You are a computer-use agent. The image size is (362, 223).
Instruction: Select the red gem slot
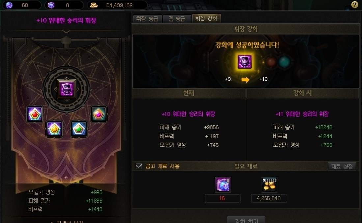pyautogui.click(x=35, y=114)
